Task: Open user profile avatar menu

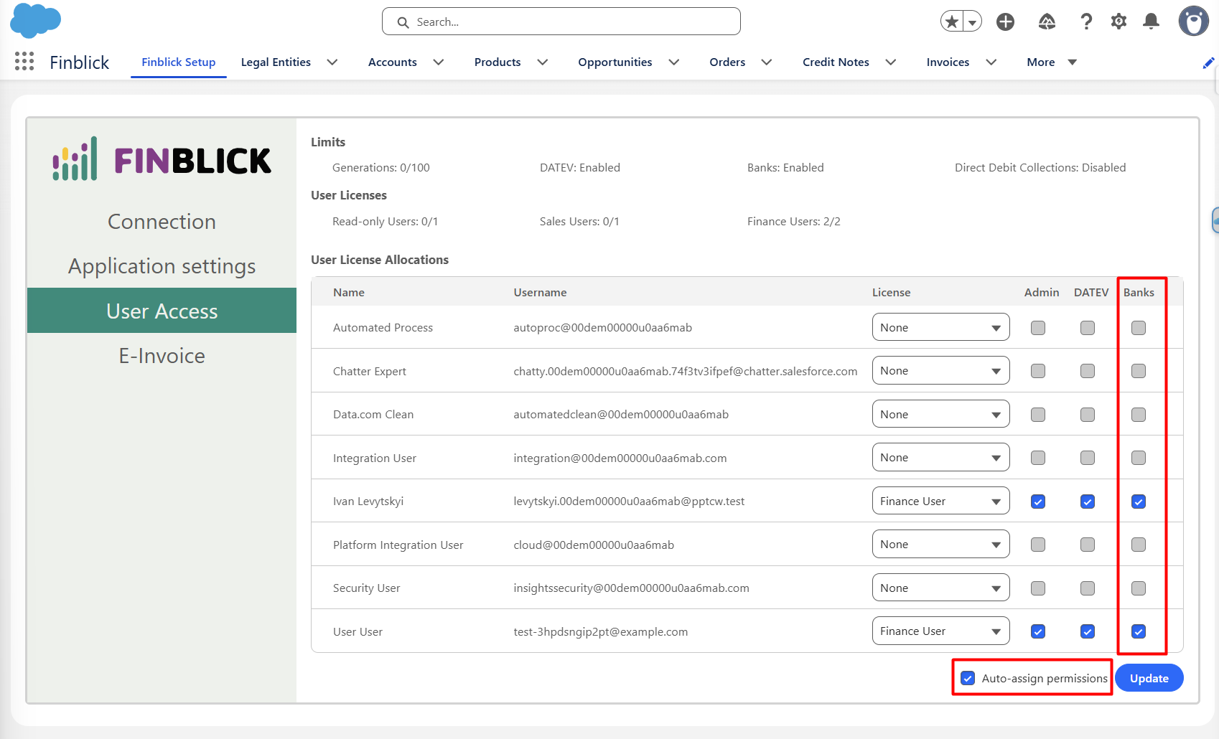Action: click(x=1194, y=22)
